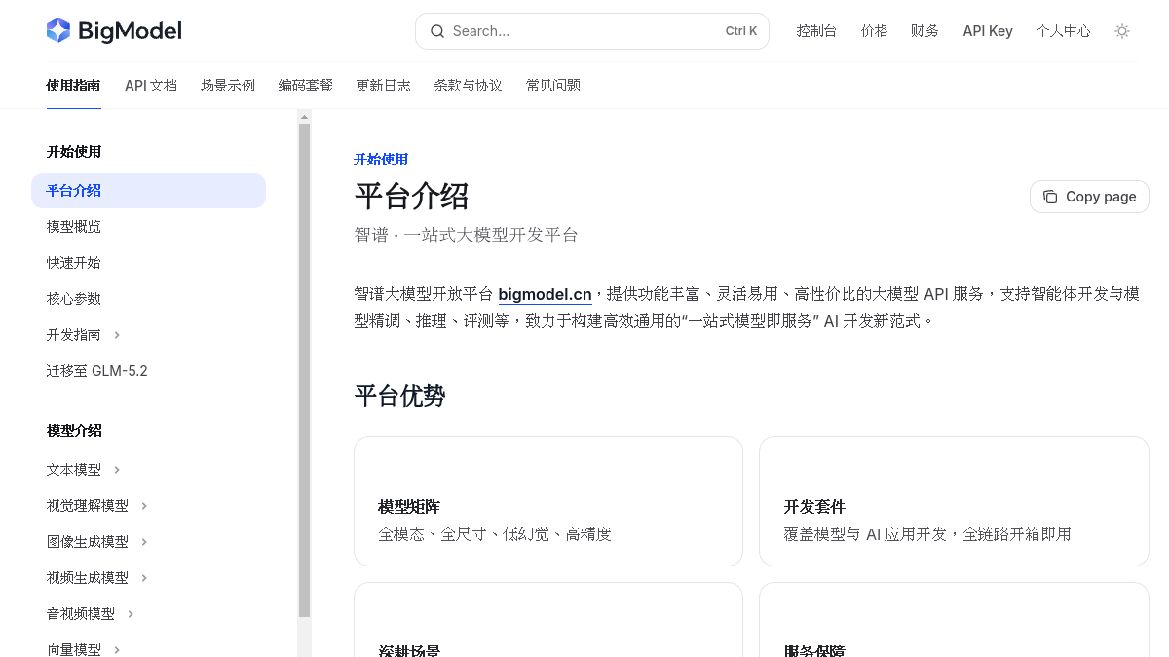
Task: Click the Copy page button
Action: (1089, 197)
